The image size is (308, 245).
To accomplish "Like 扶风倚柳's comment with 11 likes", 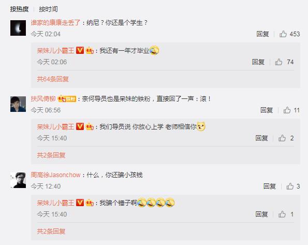I will 287,110.
